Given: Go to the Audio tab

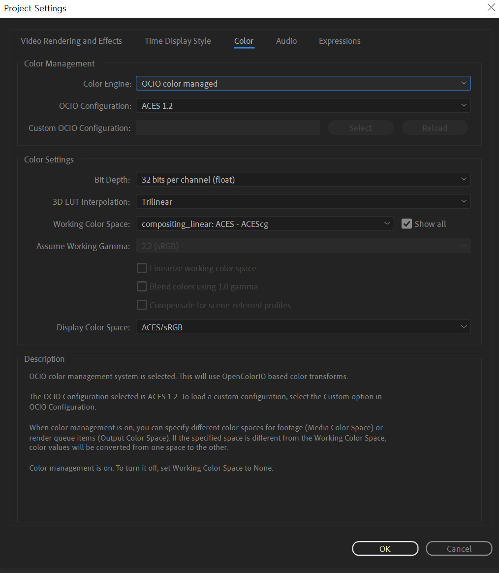Looking at the screenshot, I should [286, 41].
